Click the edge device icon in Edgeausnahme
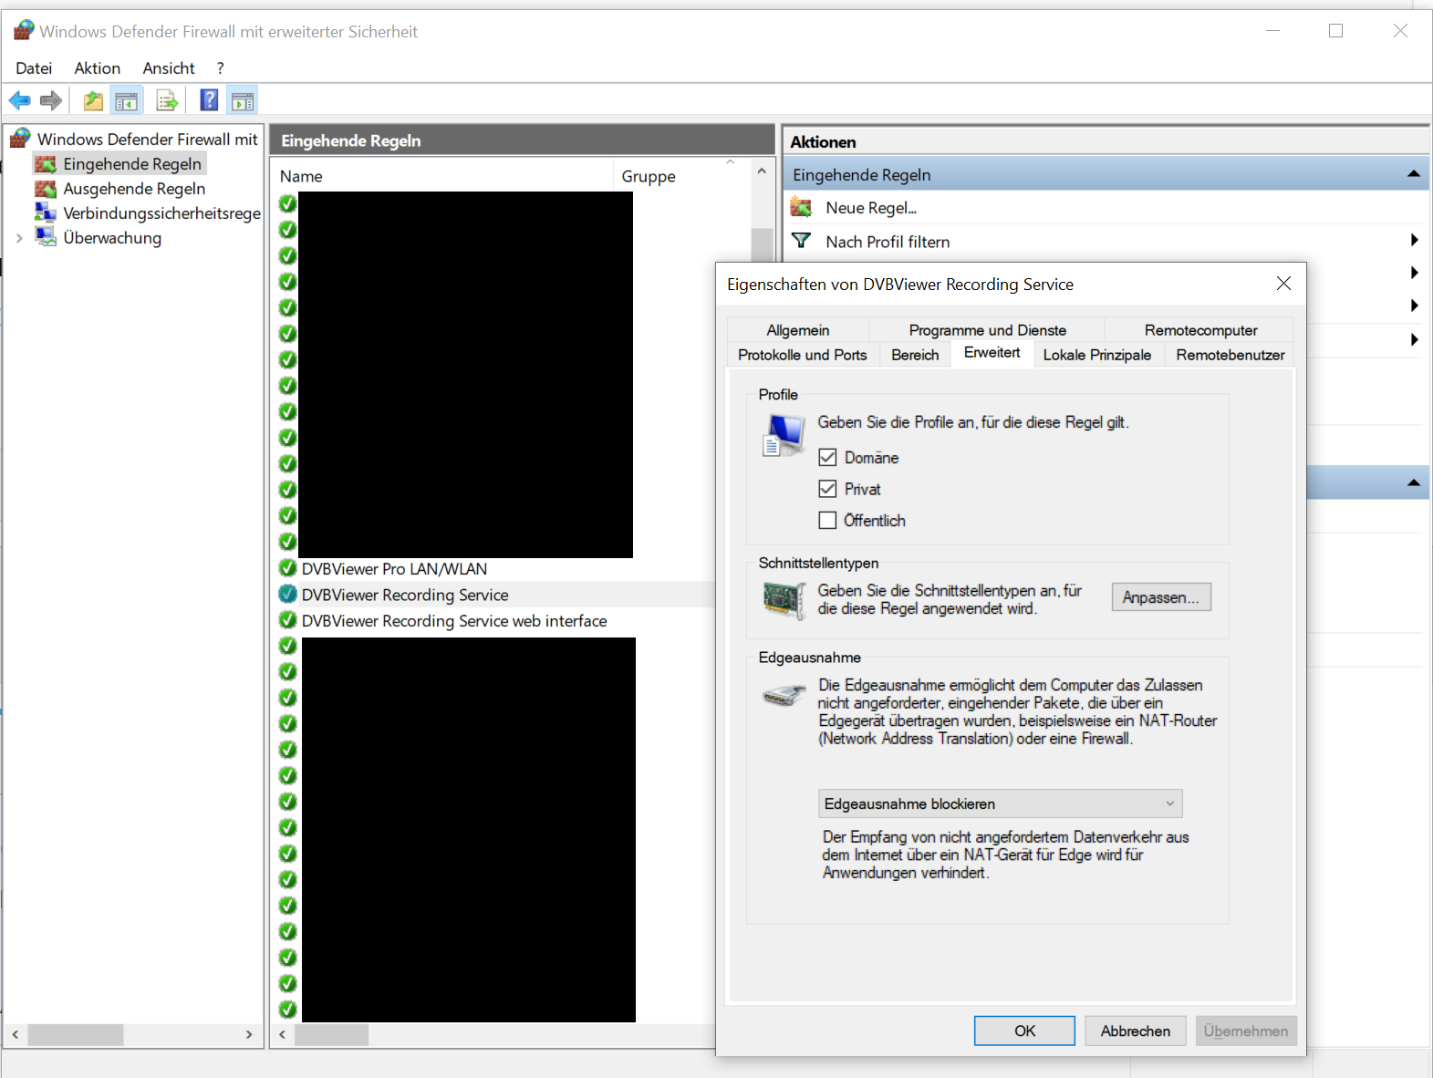 pos(784,696)
